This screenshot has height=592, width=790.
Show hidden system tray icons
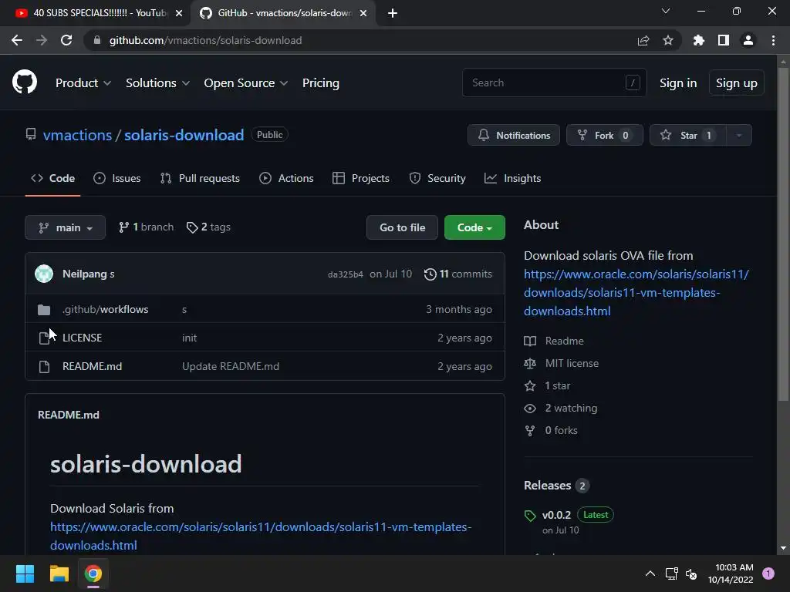(650, 573)
